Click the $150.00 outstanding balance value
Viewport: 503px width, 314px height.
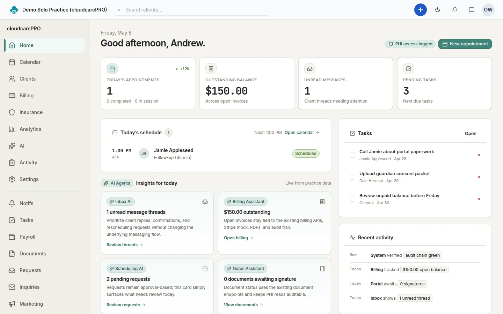(x=226, y=91)
